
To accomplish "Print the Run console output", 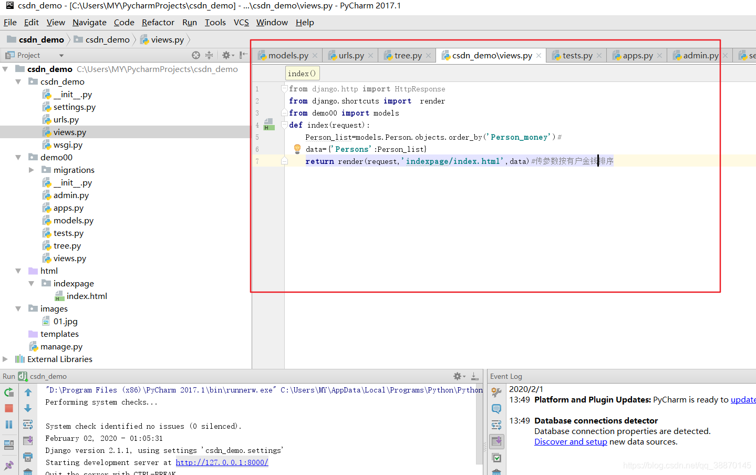I will 28,457.
